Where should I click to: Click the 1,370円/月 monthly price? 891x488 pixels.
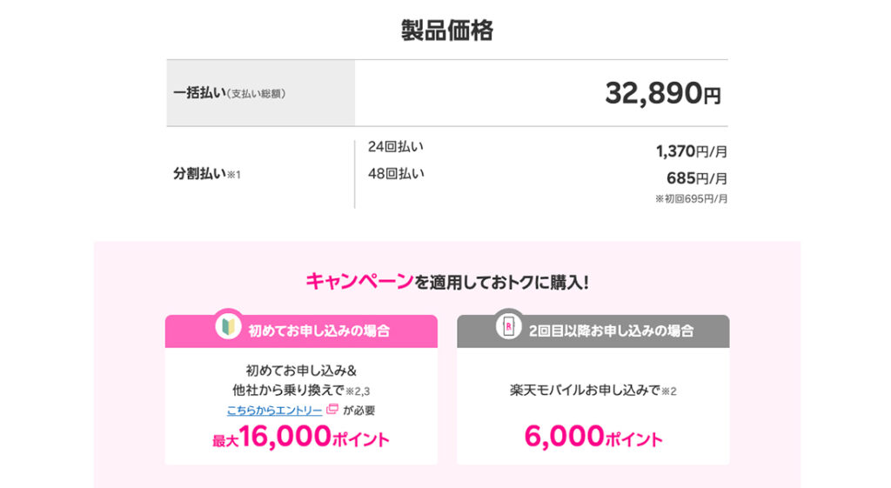[x=691, y=152]
